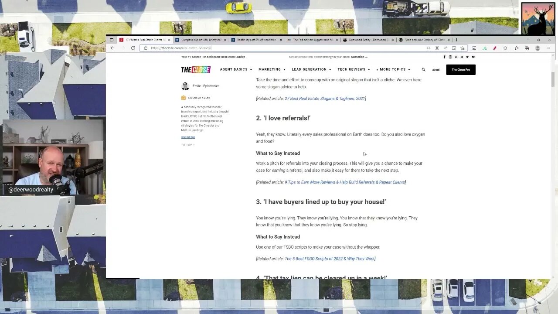Open 'The 5 Best FSBO Scripts of 2022' link

[x=330, y=259]
